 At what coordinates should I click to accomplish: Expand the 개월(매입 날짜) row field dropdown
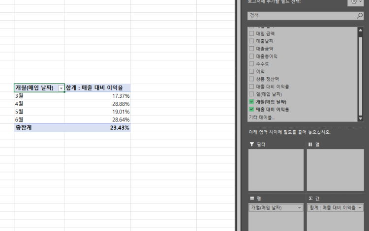tap(300, 208)
